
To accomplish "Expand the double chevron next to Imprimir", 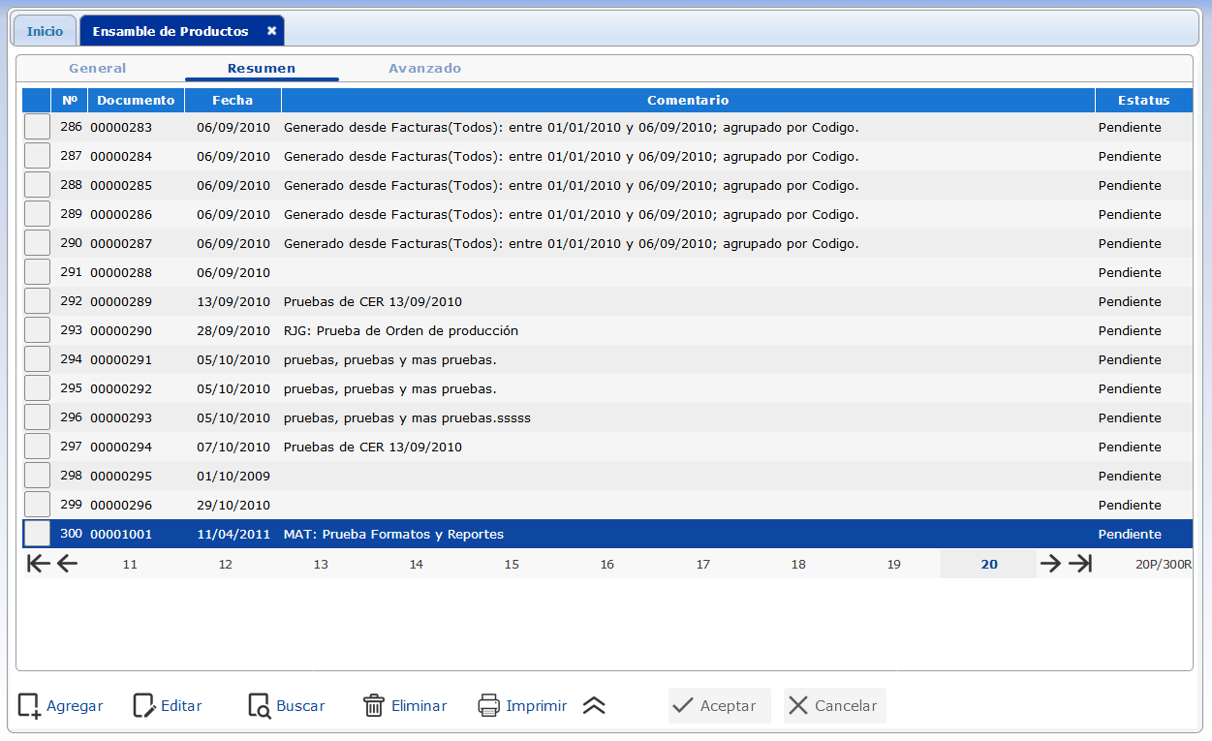I will [594, 706].
